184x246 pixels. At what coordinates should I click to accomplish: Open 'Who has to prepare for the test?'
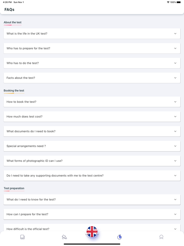tap(92, 48)
